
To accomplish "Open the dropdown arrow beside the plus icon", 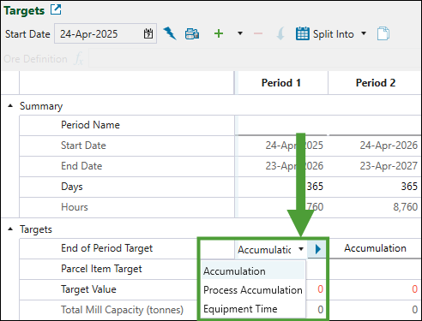I will [x=240, y=33].
